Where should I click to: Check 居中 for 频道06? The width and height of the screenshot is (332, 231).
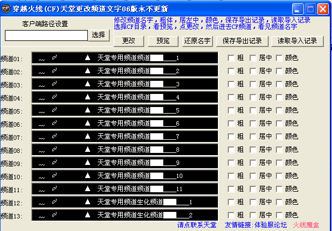tap(253, 123)
